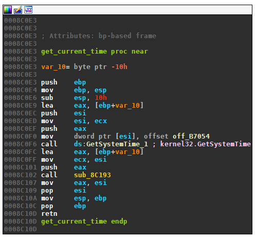Click var_10 in the second lea instruction
Viewport: 256px width, 238px height.
(127, 152)
